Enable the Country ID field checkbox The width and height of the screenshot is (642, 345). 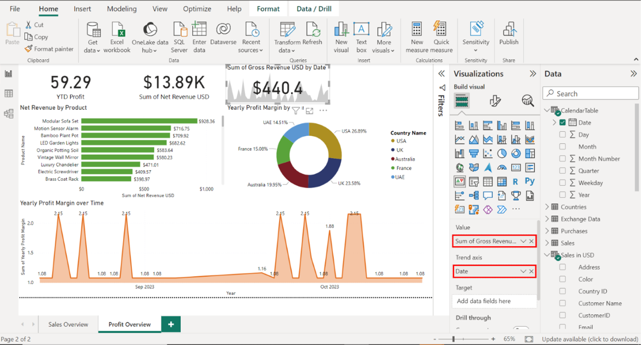[x=562, y=291]
